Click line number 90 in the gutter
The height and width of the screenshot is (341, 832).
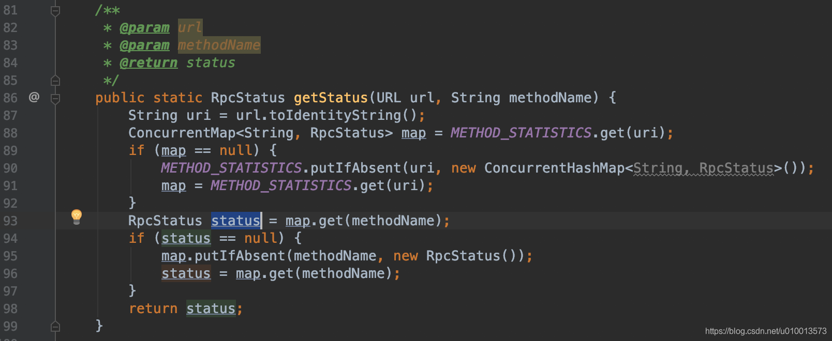point(10,168)
